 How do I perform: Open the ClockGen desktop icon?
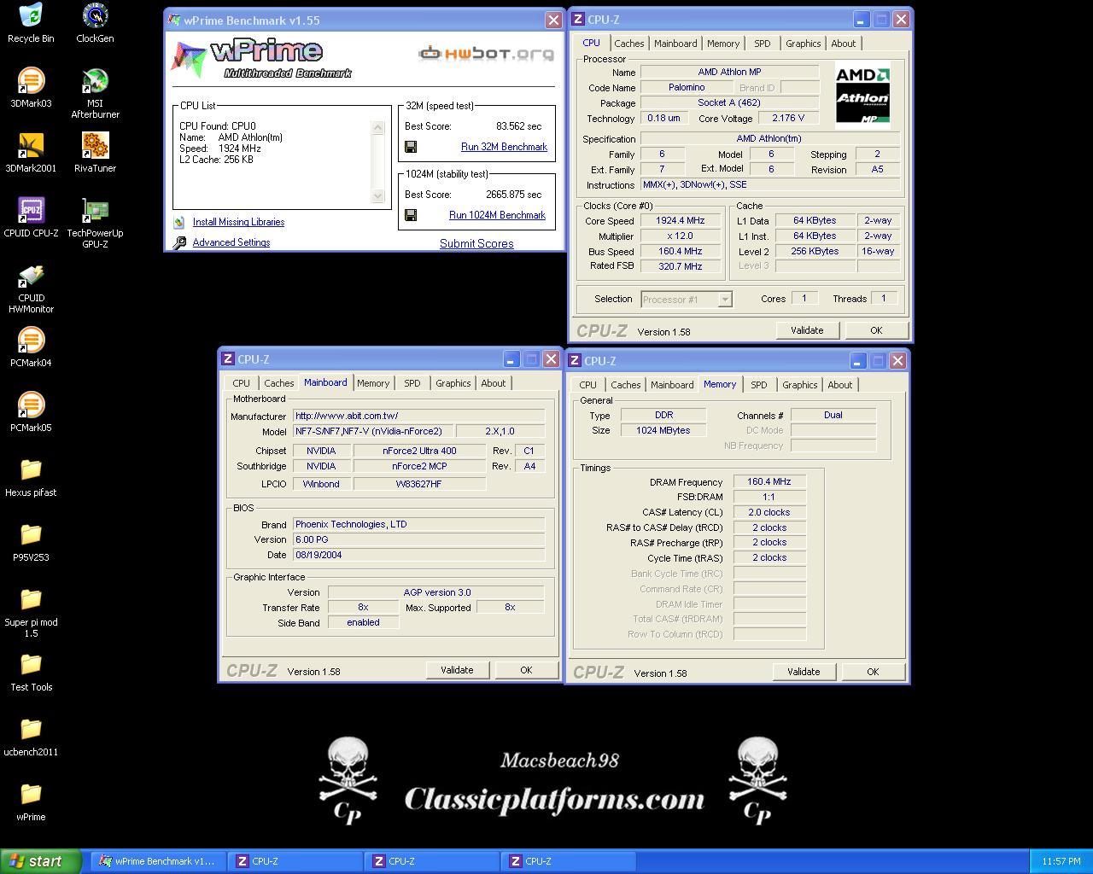[95, 23]
